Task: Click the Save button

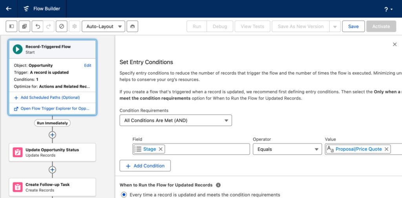Action: [x=353, y=26]
